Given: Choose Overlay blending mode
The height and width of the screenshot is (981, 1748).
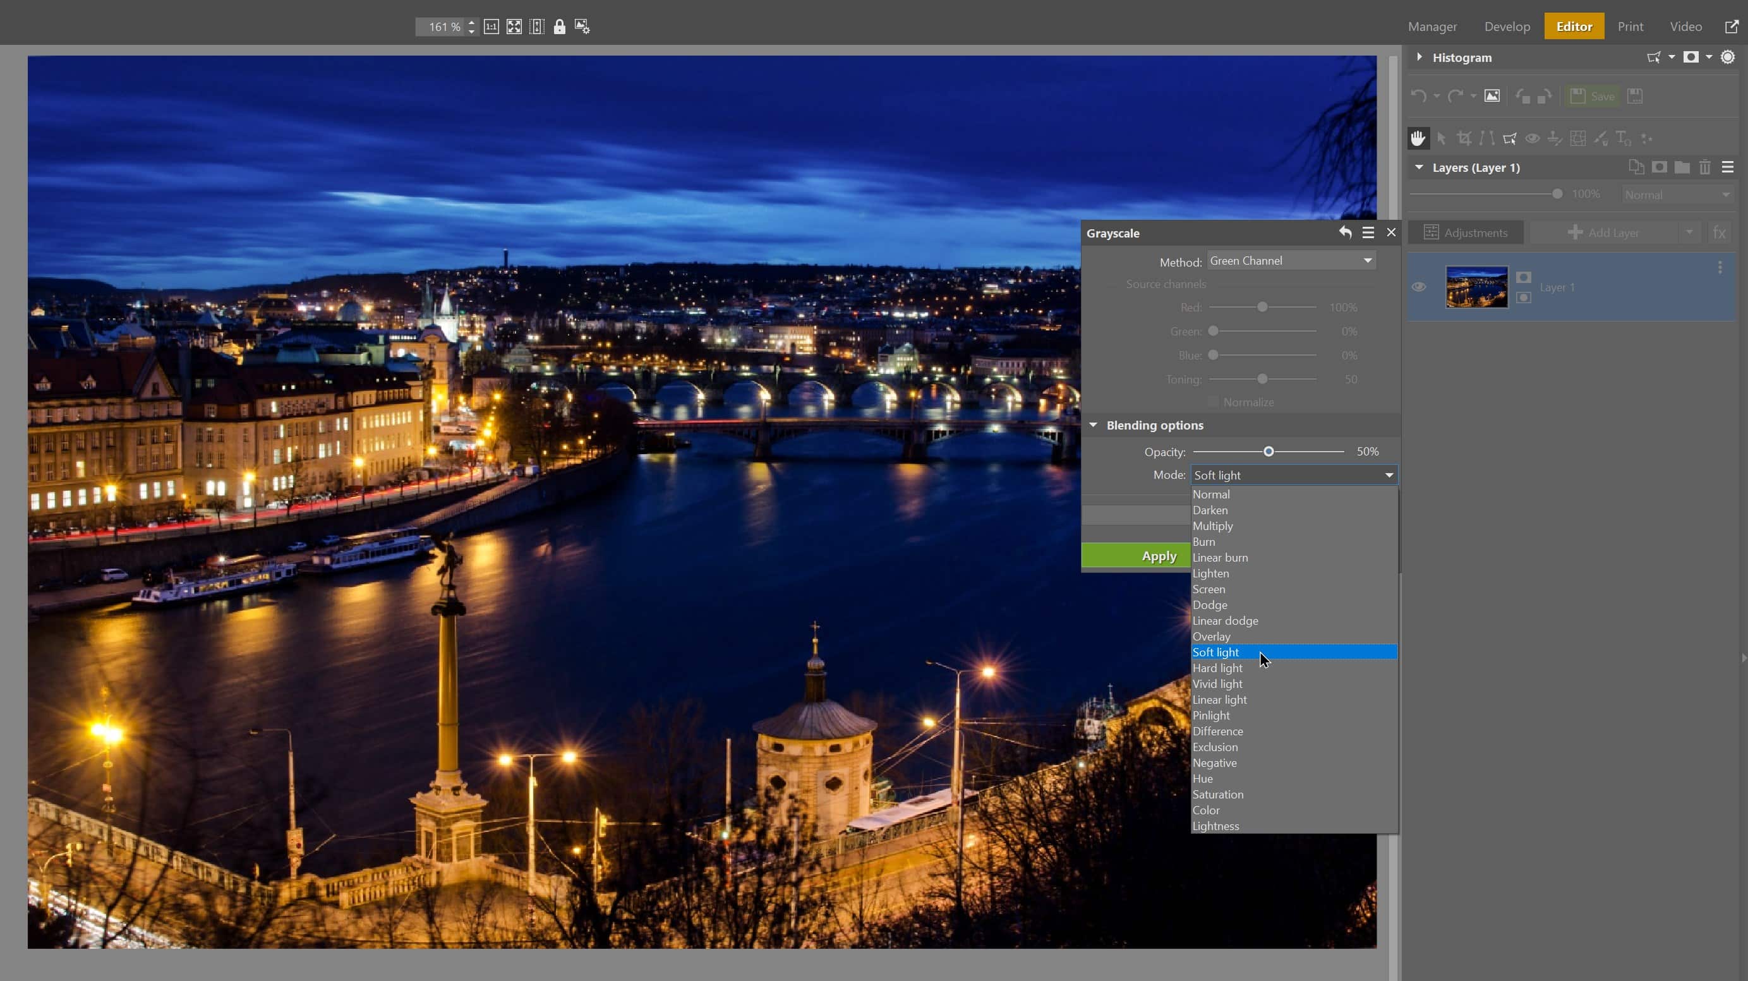Looking at the screenshot, I should (x=1293, y=636).
